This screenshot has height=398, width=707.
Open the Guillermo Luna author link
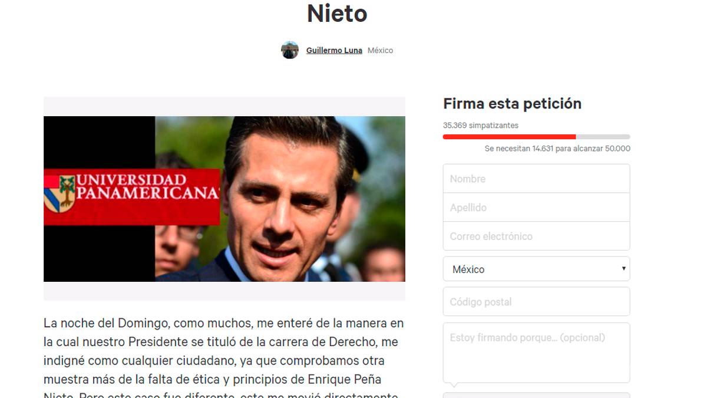click(334, 51)
